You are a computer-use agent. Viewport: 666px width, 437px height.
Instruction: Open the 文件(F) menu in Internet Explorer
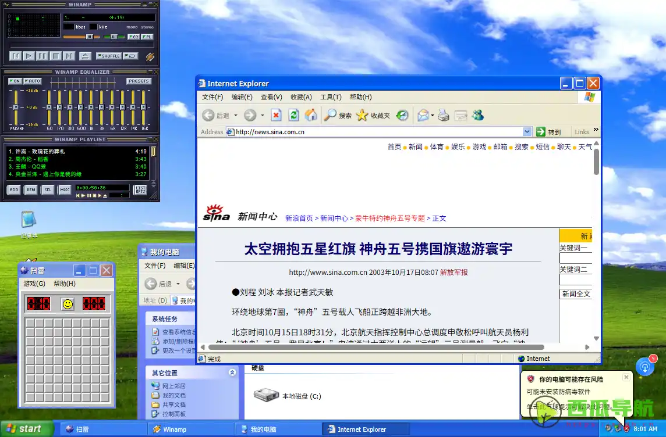(212, 97)
